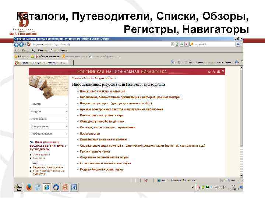Image resolution: width=265 pixels, height=198 pixels.
Task: Open Медико-биологические науки link
Action: 101,169
